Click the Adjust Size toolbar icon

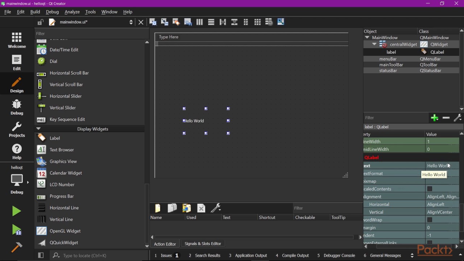click(281, 22)
